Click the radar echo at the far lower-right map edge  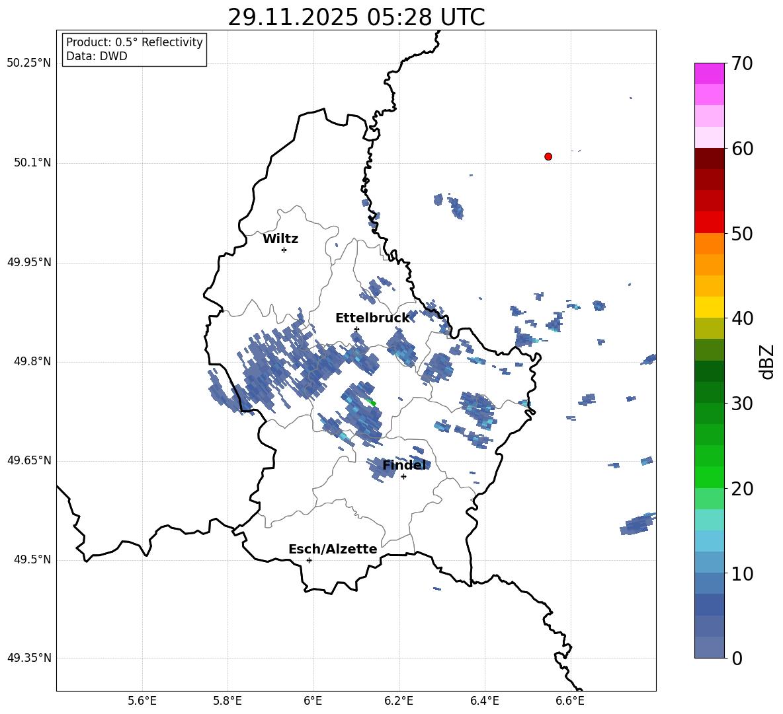click(638, 524)
